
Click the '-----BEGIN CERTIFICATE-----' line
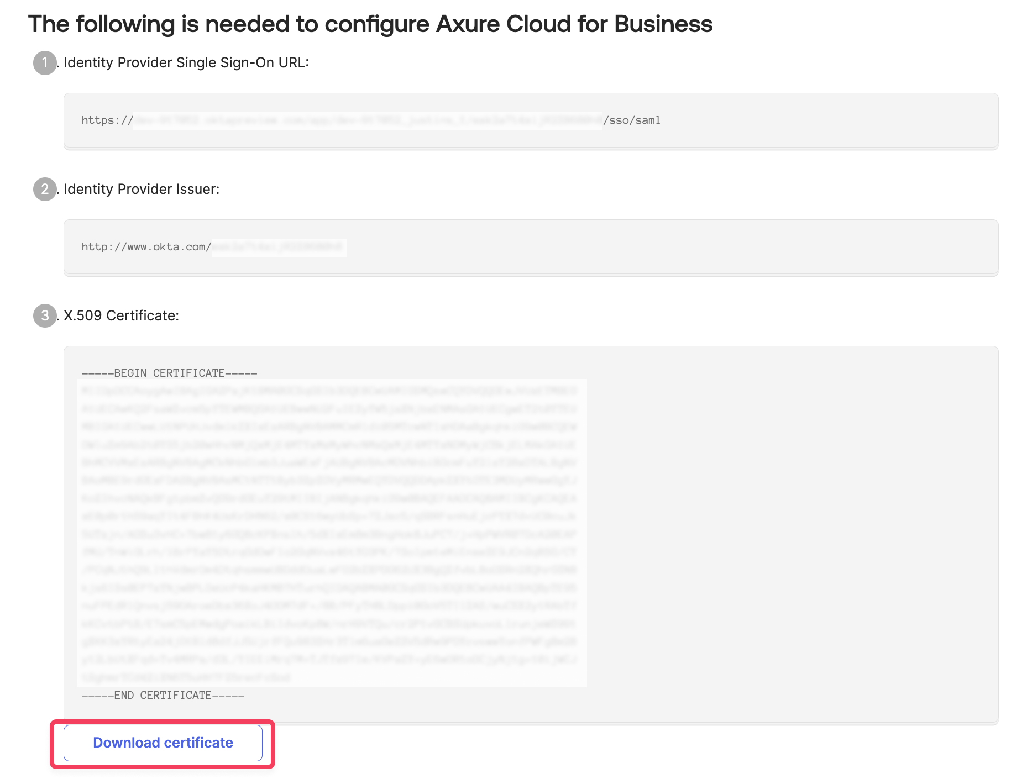pyautogui.click(x=169, y=373)
